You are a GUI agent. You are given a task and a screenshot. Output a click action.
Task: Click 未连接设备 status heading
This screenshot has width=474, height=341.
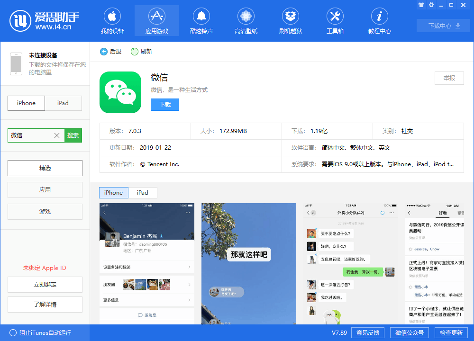click(43, 55)
